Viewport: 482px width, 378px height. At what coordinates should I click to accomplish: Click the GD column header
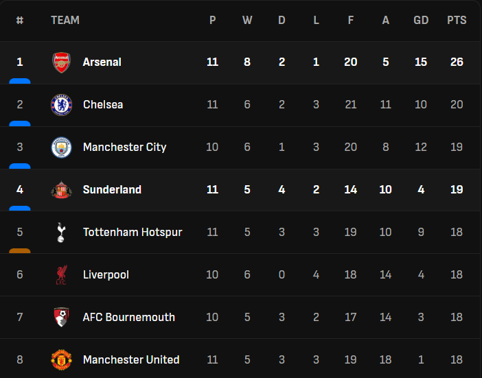point(421,21)
